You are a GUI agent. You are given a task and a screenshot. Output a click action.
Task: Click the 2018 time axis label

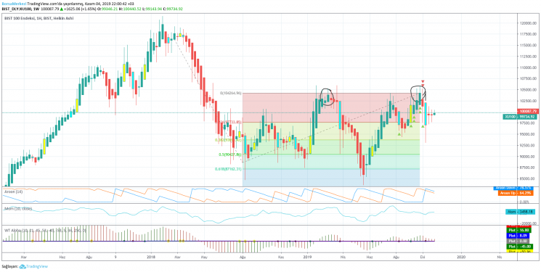pyautogui.click(x=151, y=257)
